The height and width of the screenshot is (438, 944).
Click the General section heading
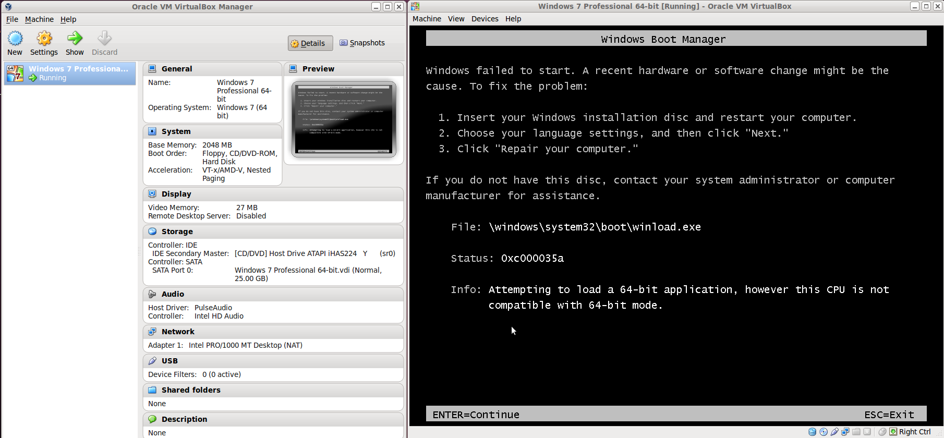(x=177, y=69)
